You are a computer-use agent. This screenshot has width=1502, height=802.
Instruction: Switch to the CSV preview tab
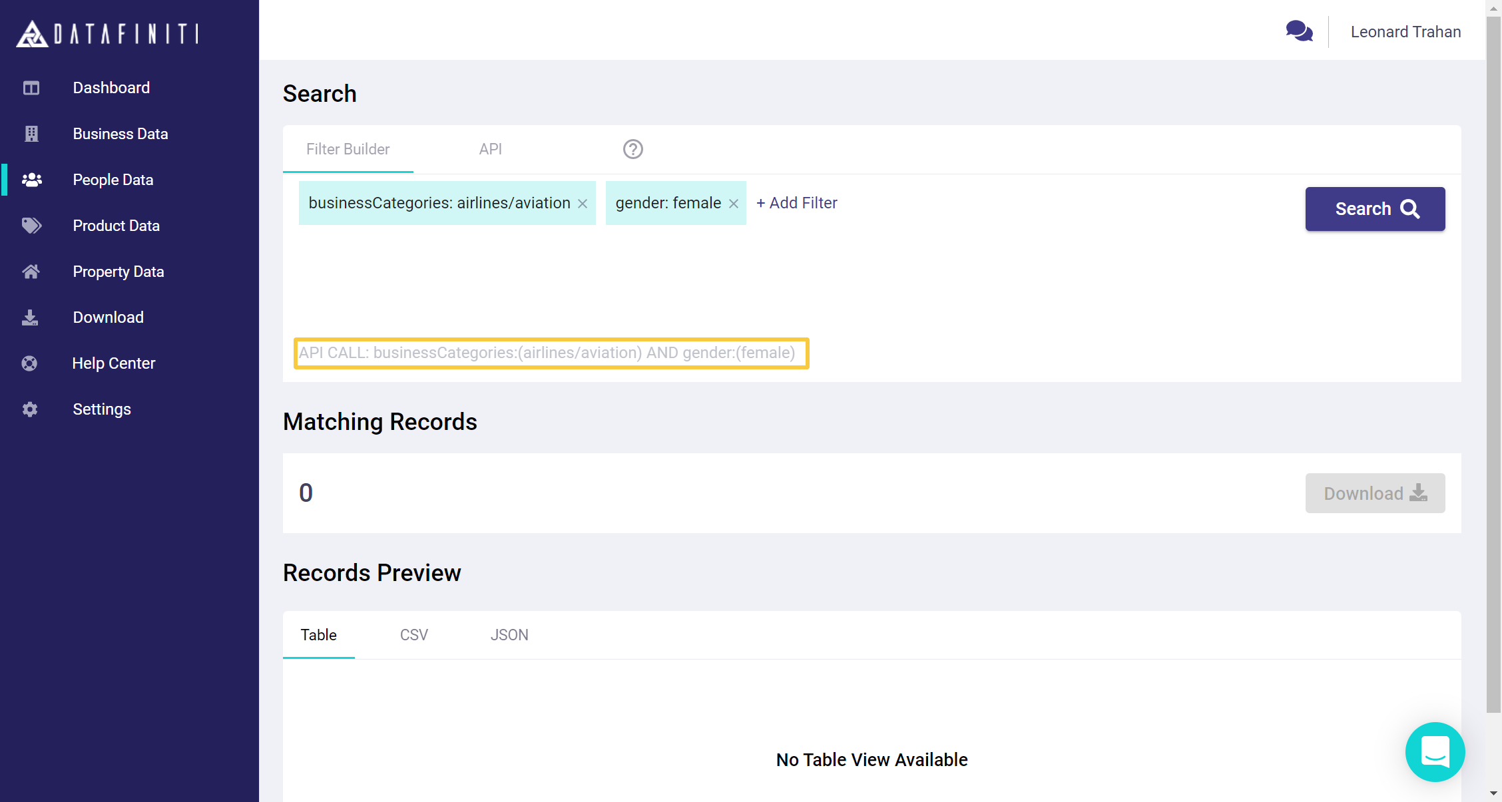pos(413,635)
